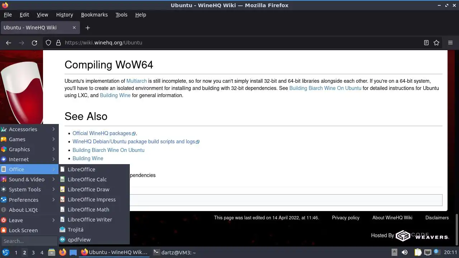
Task: Open the LXQt start menu button
Action: [x=5, y=252]
